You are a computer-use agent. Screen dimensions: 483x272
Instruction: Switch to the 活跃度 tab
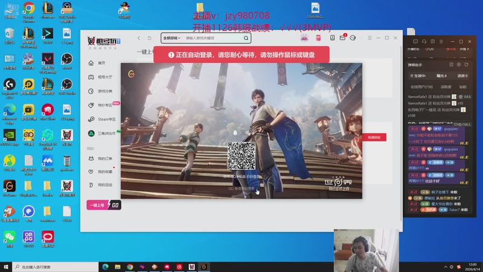pyautogui.click(x=446, y=87)
